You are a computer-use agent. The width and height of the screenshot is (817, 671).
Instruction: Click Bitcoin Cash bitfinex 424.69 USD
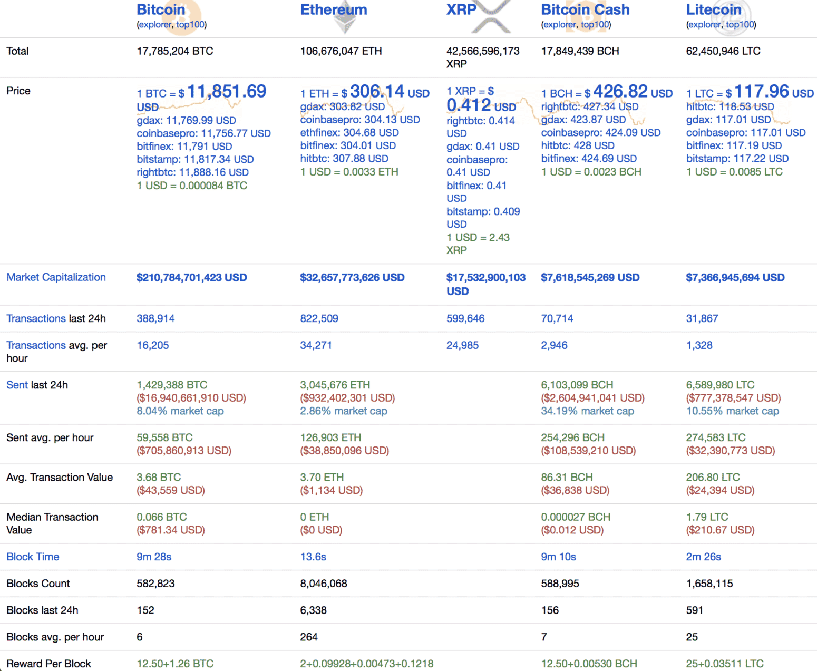click(589, 158)
